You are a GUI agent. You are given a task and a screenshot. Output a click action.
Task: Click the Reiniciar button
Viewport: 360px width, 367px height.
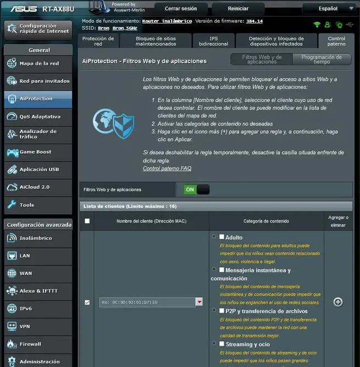click(238, 9)
